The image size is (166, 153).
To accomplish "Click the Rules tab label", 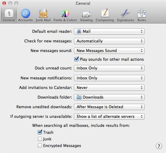I will (x=142, y=20).
